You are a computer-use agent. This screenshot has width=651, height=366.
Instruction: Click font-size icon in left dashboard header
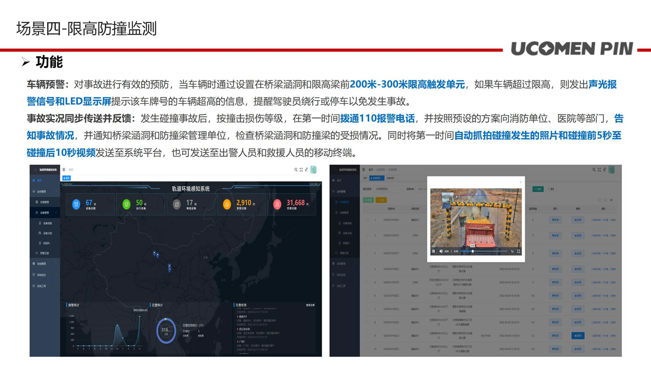(x=306, y=170)
